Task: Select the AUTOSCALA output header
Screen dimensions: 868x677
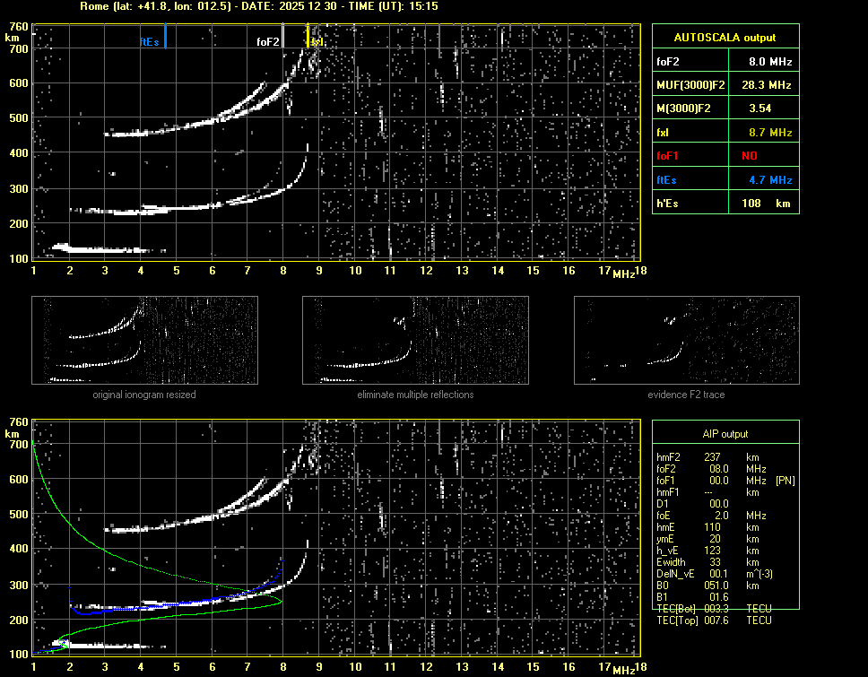Action: [x=725, y=38]
